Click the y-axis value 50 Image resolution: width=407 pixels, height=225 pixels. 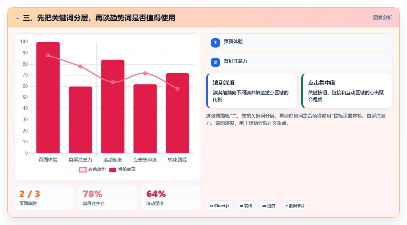tap(25, 98)
